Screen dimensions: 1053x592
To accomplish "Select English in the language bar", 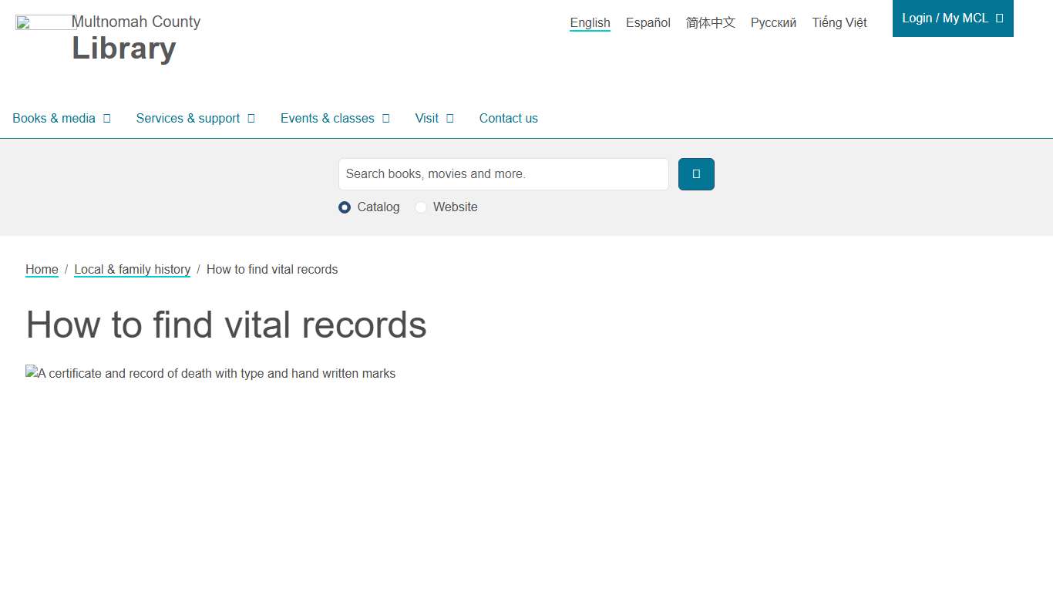I will (590, 22).
